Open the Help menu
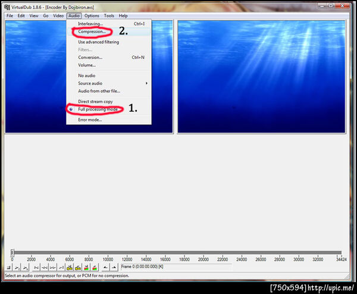This screenshot has width=357, height=294. (123, 15)
